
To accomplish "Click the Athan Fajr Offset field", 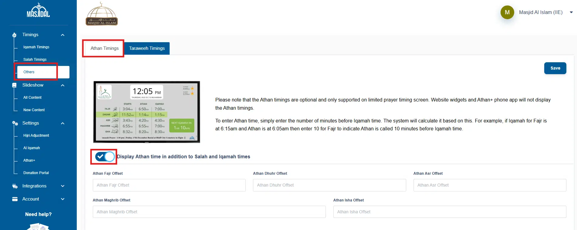I will pyautogui.click(x=169, y=185).
